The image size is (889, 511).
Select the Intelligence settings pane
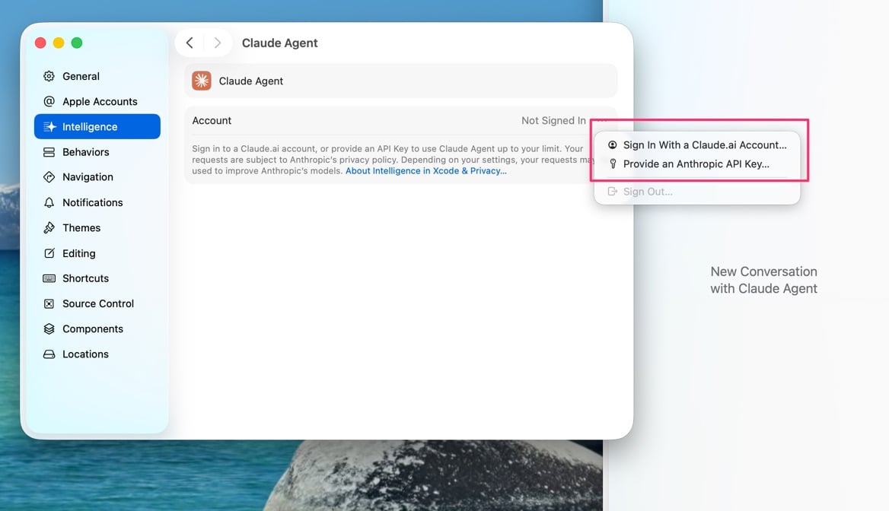[97, 126]
